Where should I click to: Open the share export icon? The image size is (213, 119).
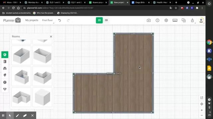(192, 20)
